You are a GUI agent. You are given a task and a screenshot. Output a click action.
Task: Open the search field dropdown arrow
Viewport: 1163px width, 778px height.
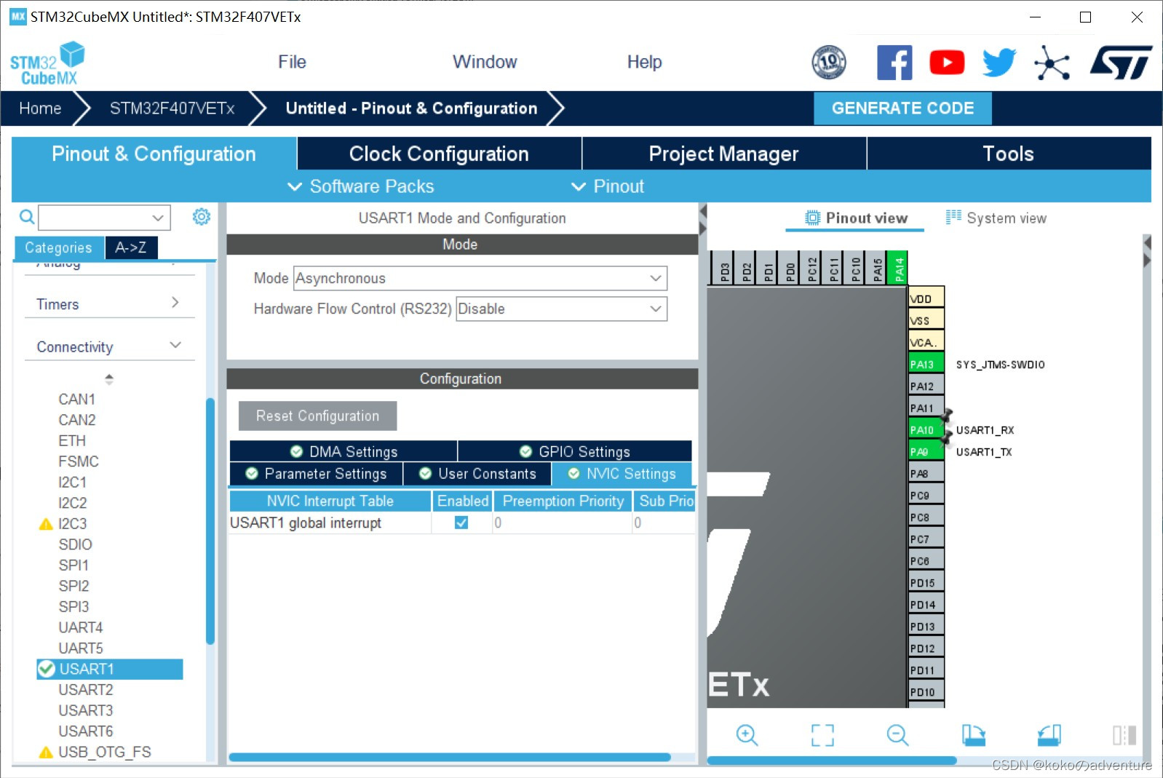point(158,218)
